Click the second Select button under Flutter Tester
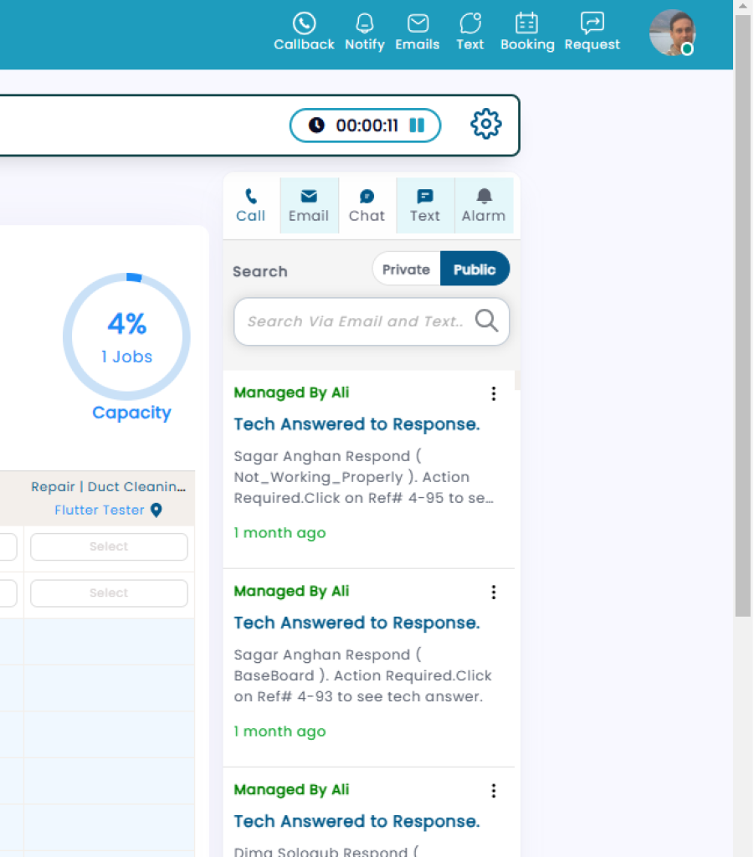This screenshot has width=754, height=857. click(110, 593)
